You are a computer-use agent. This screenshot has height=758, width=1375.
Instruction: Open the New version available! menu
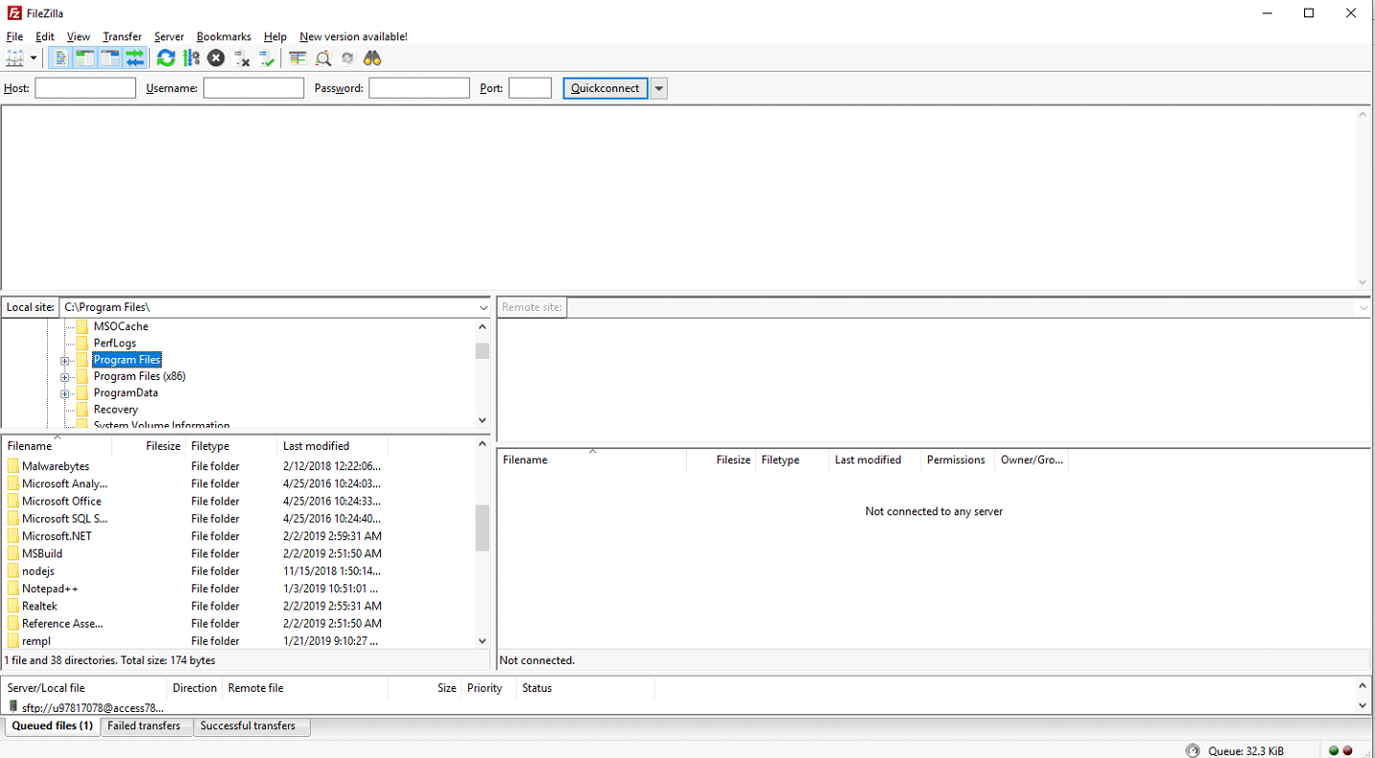(x=353, y=36)
